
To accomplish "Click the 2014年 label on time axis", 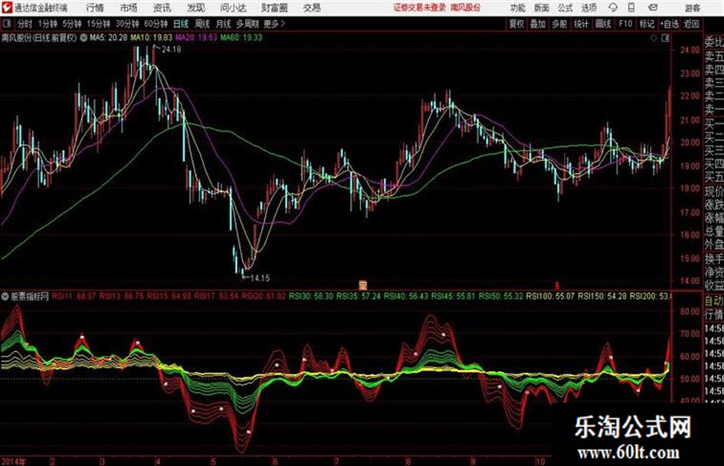I will pos(13,461).
